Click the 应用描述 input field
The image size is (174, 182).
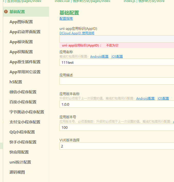click(x=117, y=81)
